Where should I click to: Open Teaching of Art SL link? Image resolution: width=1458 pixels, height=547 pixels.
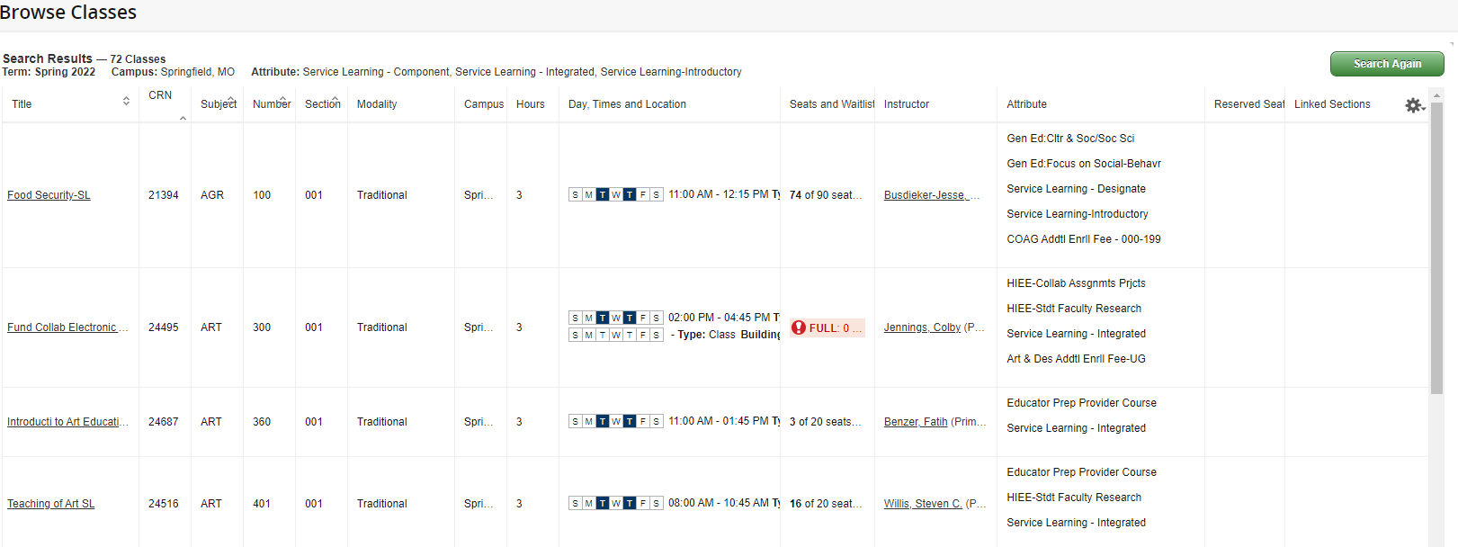[50, 504]
